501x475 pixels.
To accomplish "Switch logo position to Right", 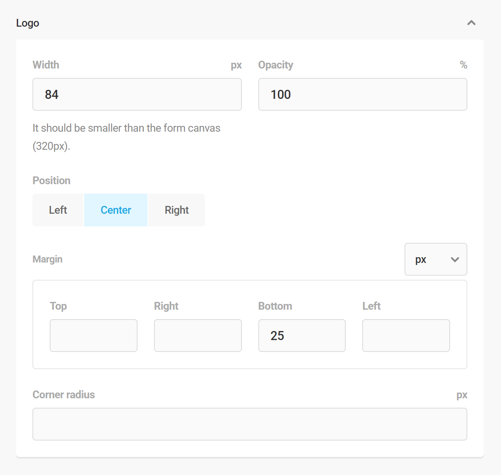I will tap(176, 210).
